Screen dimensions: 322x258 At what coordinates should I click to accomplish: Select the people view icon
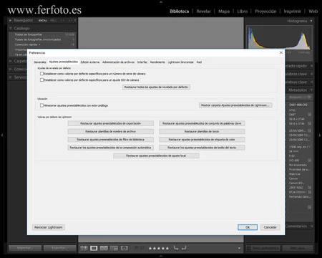[125, 248]
